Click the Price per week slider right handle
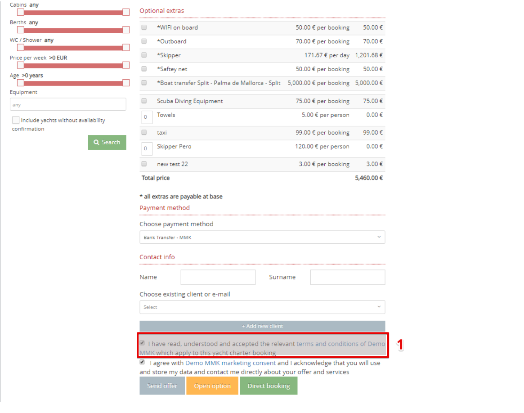Image resolution: width=524 pixels, height=413 pixels. [126, 65]
